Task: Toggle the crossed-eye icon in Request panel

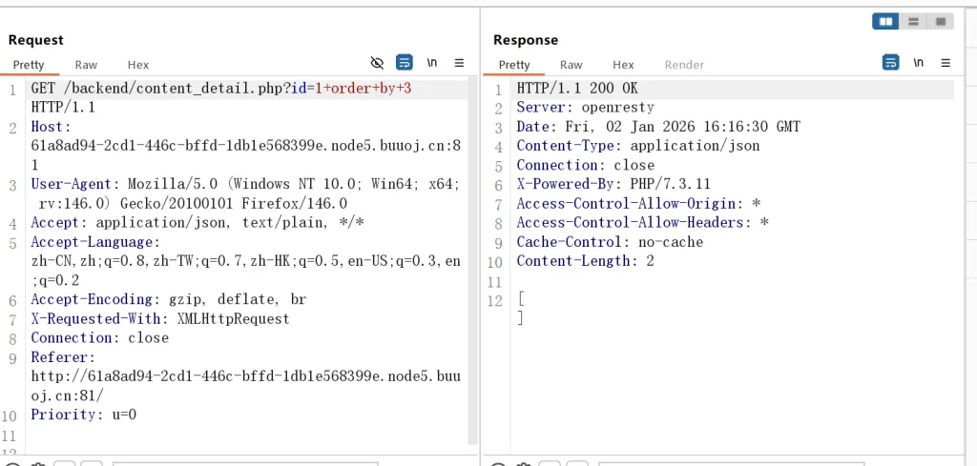Action: point(377,63)
